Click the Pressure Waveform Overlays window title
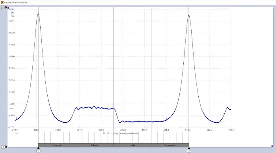This screenshot has width=276, height=153. [x=16, y=2]
